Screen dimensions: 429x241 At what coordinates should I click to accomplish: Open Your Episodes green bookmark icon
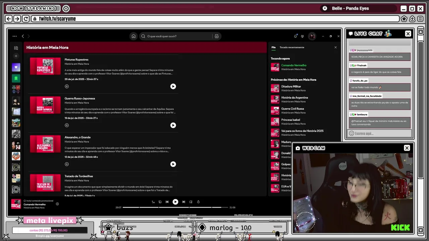pos(16,78)
